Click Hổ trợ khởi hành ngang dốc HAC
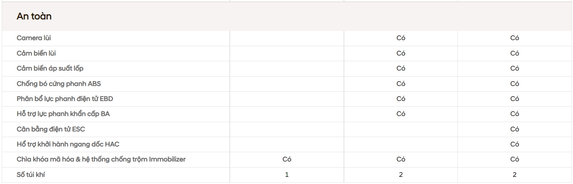The image size is (573, 184). (68, 144)
